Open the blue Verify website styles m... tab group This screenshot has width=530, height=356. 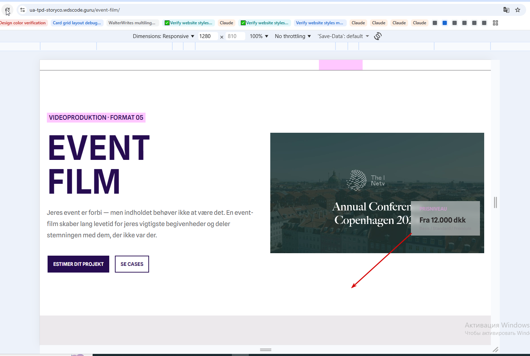[x=320, y=23]
